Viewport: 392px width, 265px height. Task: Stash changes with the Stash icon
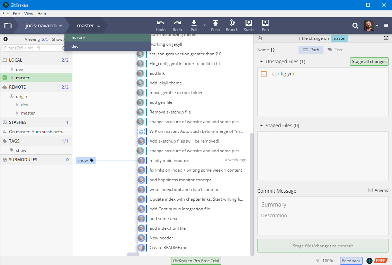coord(249,23)
